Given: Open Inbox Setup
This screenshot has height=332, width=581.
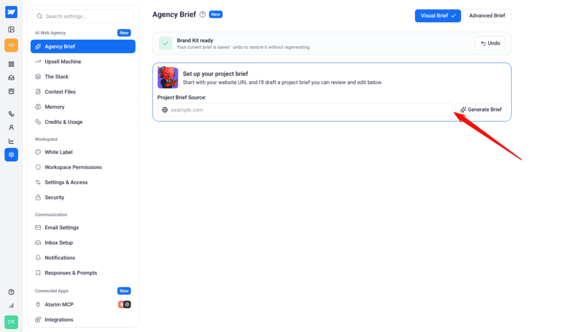Looking at the screenshot, I should pyautogui.click(x=83, y=243).
